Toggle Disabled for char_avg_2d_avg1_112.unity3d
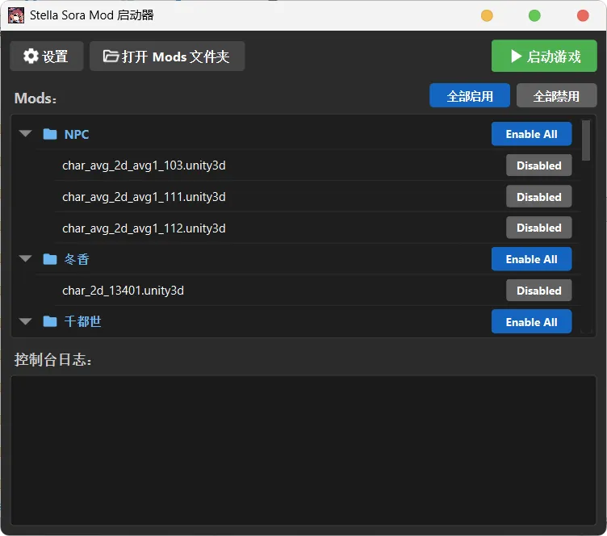 click(x=538, y=228)
